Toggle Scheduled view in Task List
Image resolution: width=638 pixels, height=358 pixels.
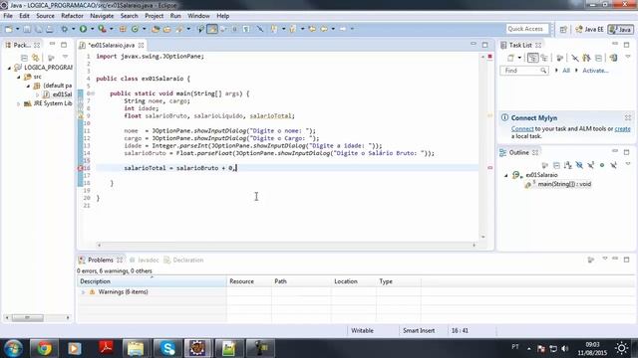coord(544,58)
